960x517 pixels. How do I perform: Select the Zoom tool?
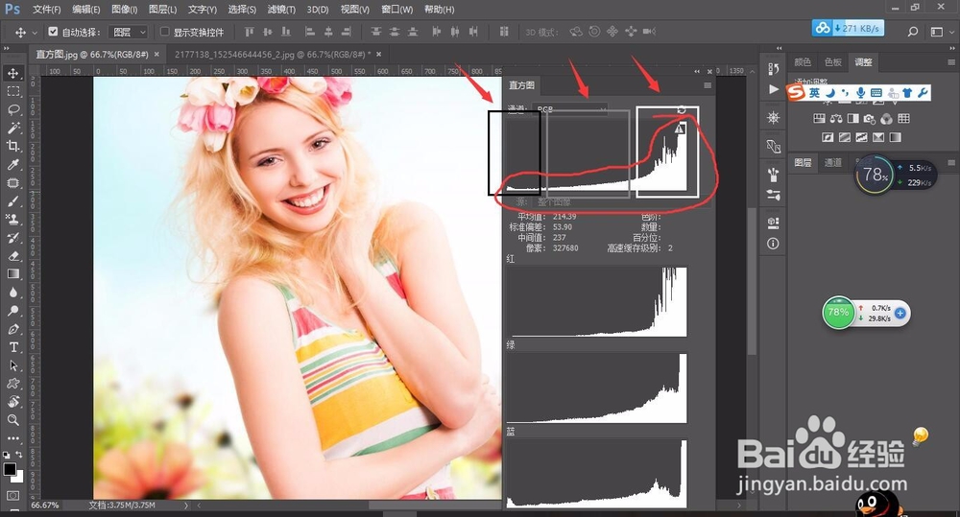tap(12, 420)
